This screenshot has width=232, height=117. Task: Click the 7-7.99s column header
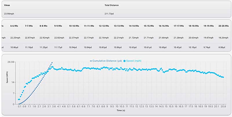(x=29, y=26)
